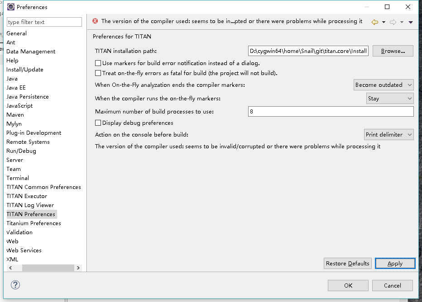422x302 pixels.
Task: Click the build processes number field
Action: point(331,111)
